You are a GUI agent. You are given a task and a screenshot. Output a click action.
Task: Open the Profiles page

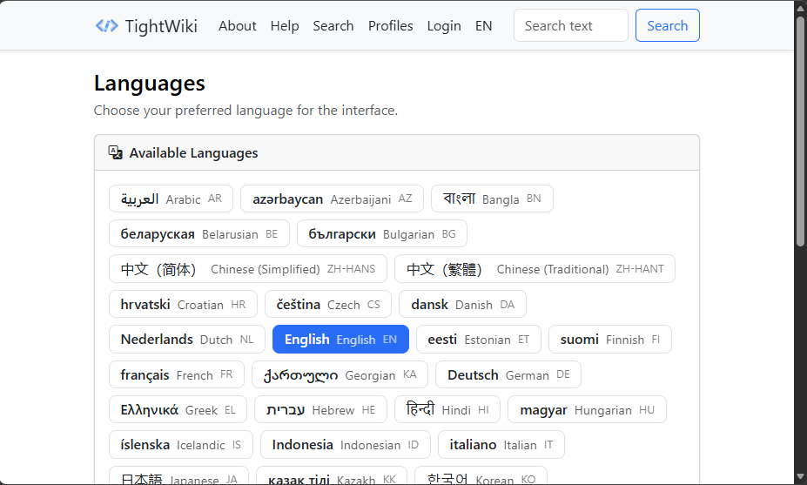pyautogui.click(x=390, y=26)
